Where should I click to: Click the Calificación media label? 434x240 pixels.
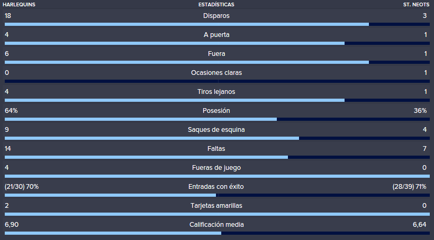tap(216, 225)
